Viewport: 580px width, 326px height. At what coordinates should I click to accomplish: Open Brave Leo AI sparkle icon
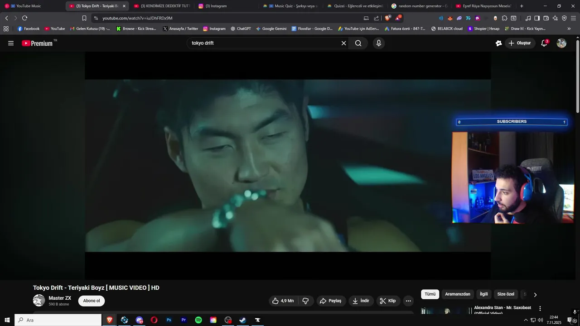point(555,18)
